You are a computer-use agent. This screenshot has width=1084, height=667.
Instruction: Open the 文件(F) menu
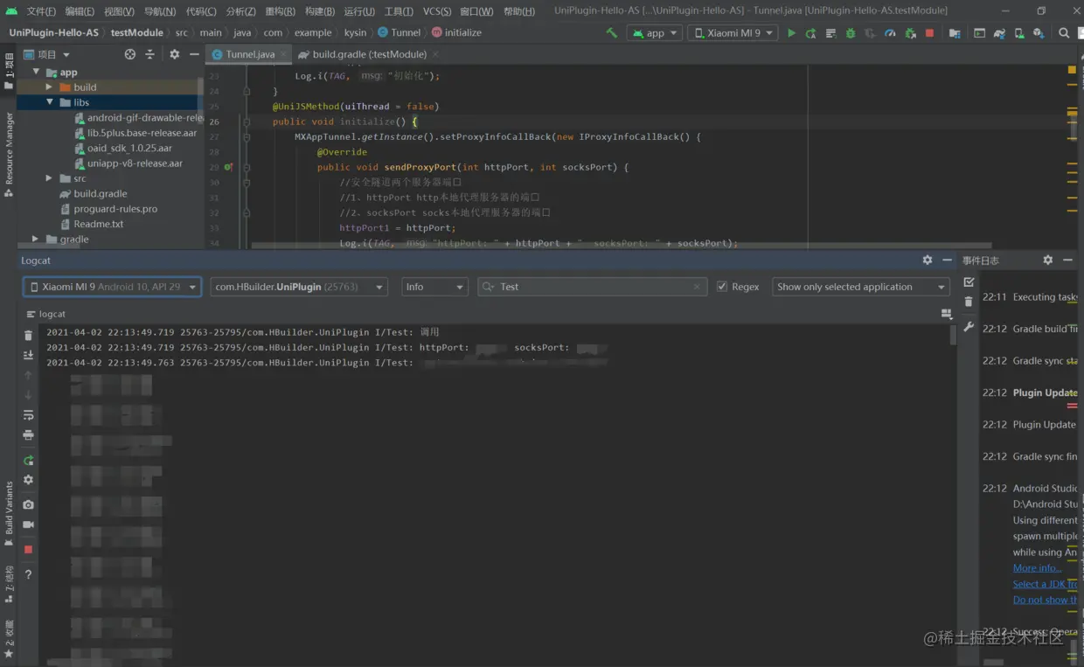point(41,11)
